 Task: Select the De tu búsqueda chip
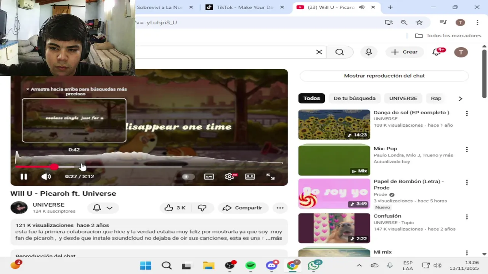coord(355,98)
